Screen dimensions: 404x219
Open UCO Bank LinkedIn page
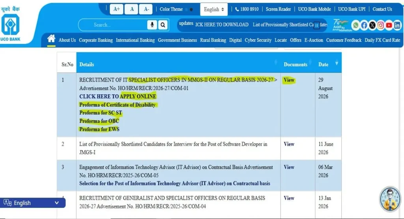[x=397, y=25]
